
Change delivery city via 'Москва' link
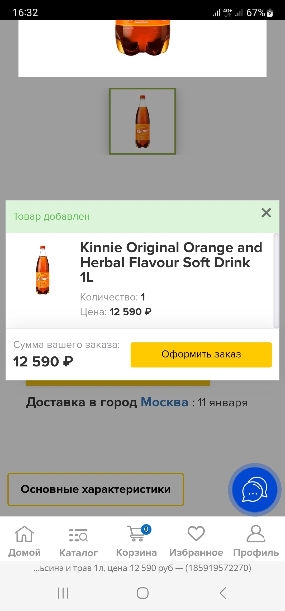tap(164, 403)
